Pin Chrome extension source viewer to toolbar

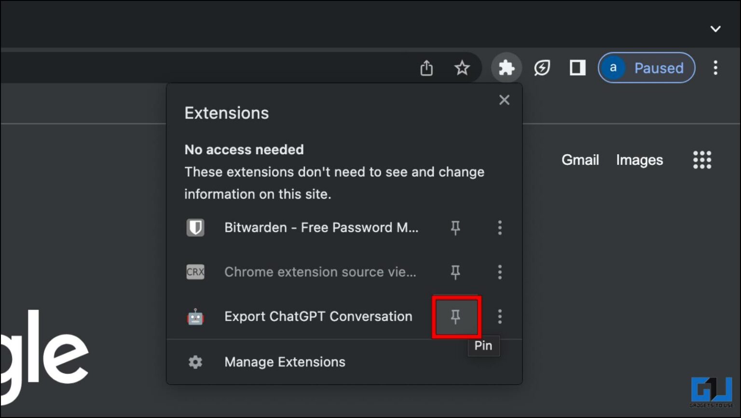[456, 272]
